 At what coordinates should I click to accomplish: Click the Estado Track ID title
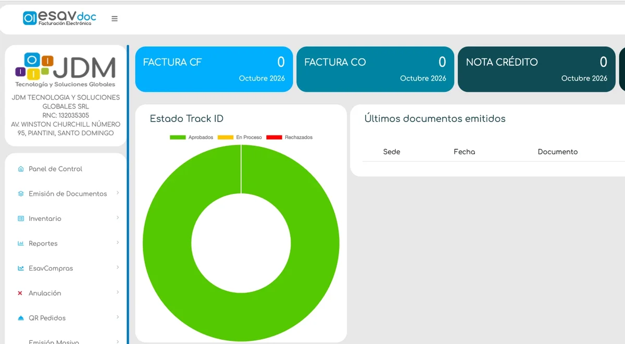[186, 119]
